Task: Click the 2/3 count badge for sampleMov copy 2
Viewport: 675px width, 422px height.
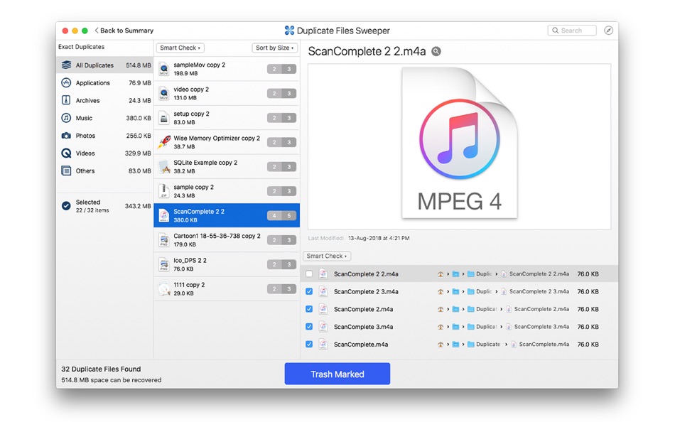Action: click(x=281, y=69)
